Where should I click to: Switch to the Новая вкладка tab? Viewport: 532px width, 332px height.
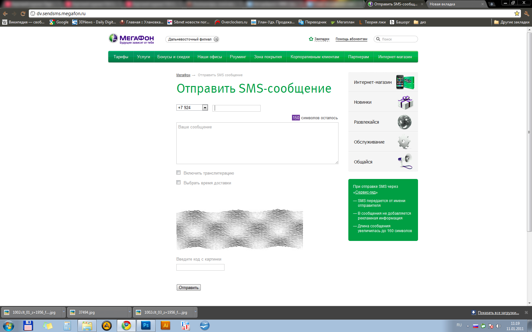pyautogui.click(x=455, y=4)
